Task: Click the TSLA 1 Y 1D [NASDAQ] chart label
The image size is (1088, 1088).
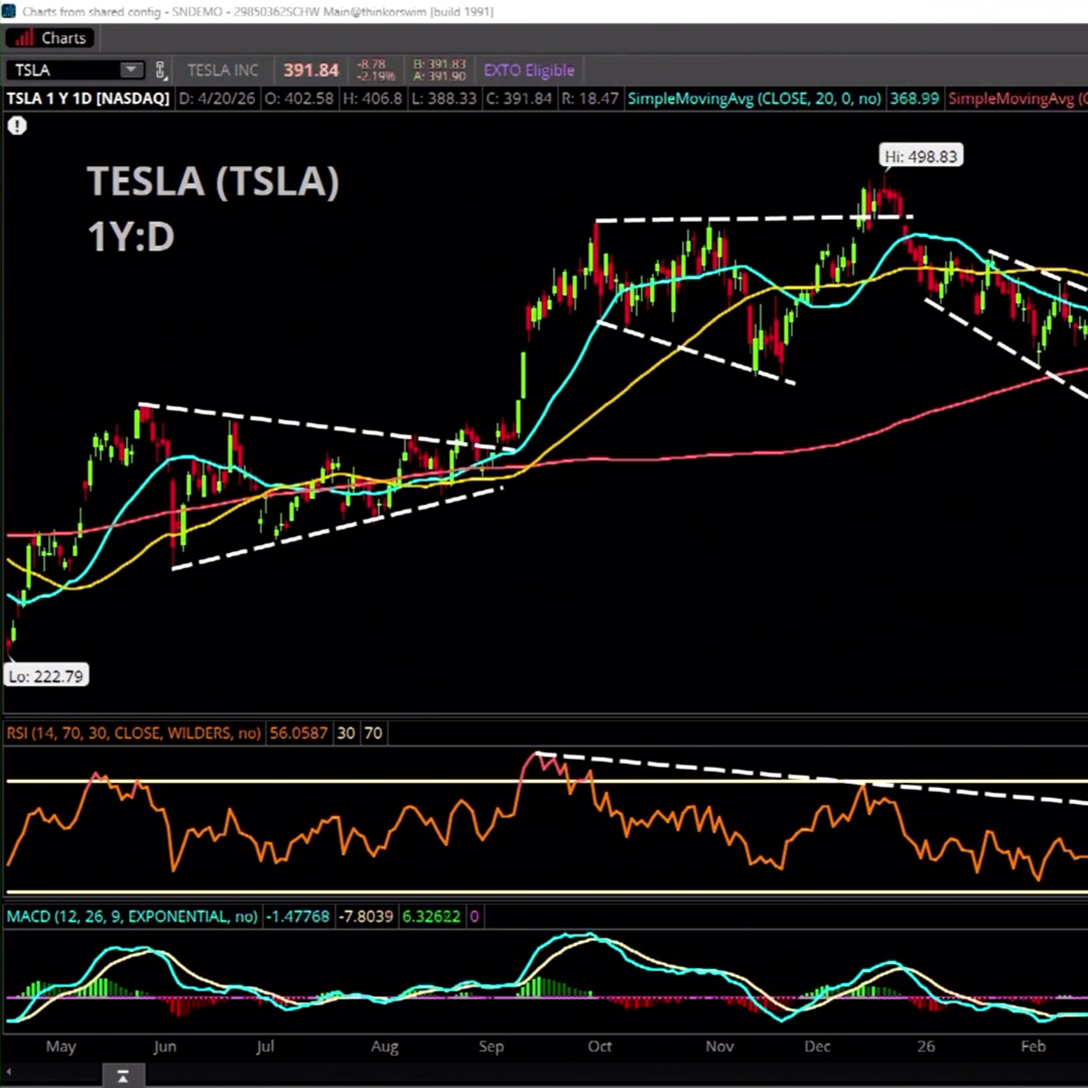Action: (x=88, y=99)
